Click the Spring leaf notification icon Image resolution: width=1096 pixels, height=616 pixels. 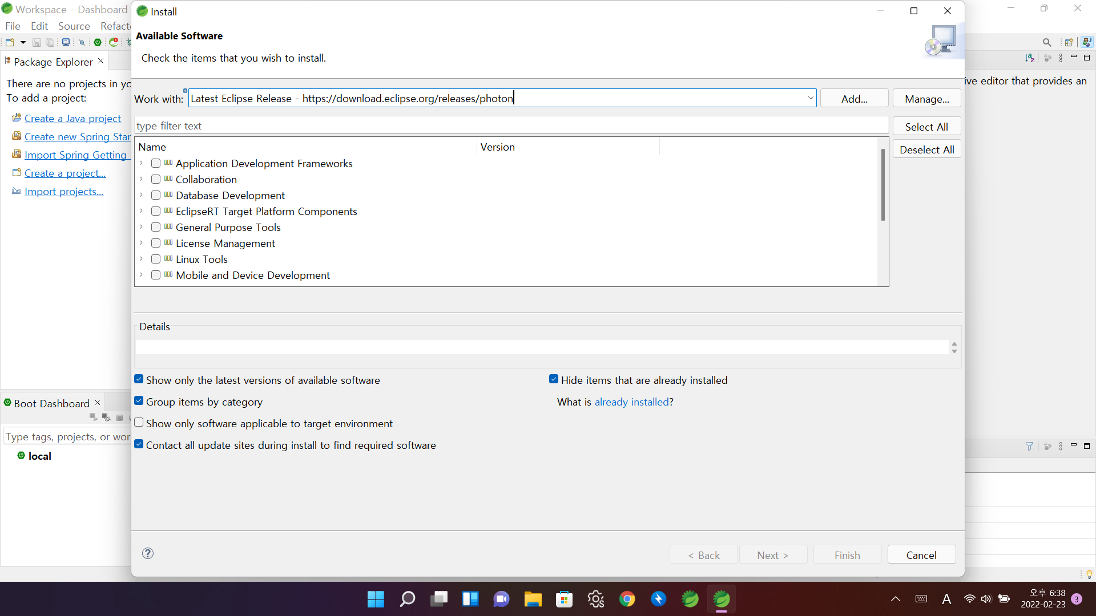point(114,42)
